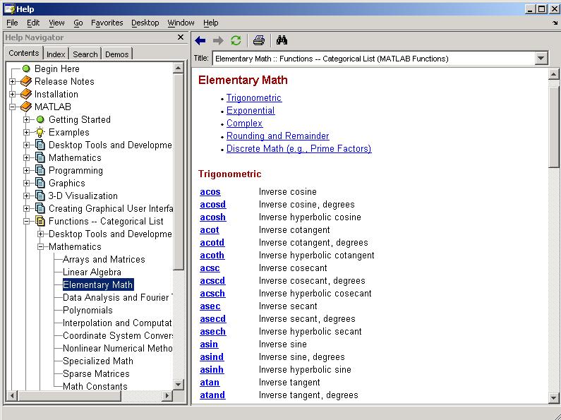Image resolution: width=561 pixels, height=420 pixels.
Task: Go back with the blue left arrow
Action: click(x=200, y=40)
